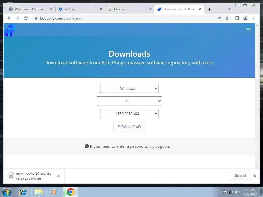Go back using the browser back arrow
263x197 pixels.
point(9,18)
